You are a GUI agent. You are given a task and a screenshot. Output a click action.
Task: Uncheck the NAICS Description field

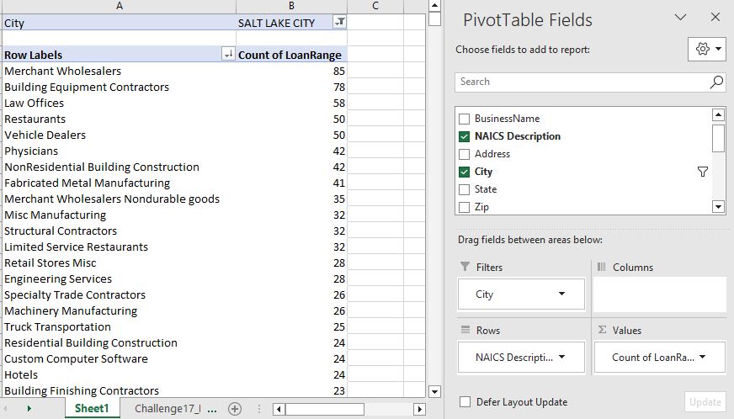[x=464, y=136]
